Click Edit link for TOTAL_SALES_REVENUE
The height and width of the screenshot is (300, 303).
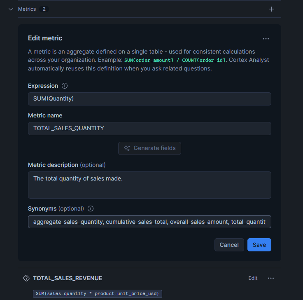pyautogui.click(x=253, y=278)
